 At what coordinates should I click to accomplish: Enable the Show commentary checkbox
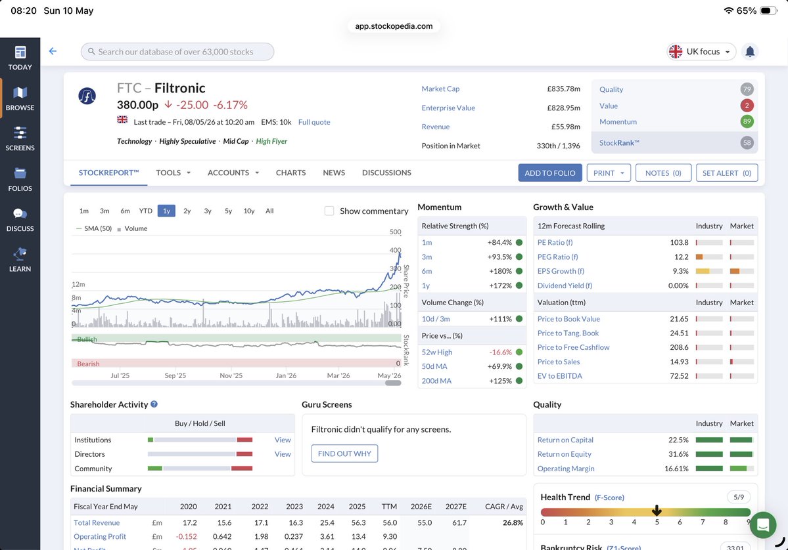pyautogui.click(x=329, y=211)
